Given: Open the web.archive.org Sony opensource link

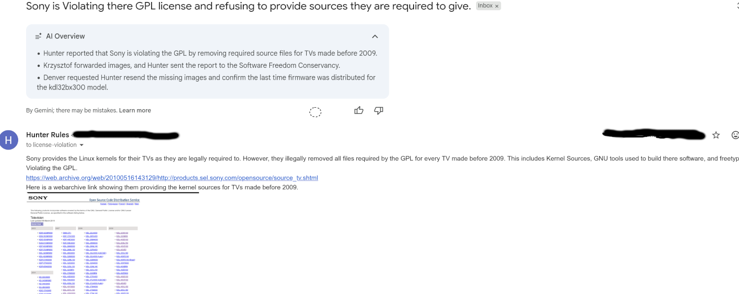Looking at the screenshot, I should (x=172, y=177).
